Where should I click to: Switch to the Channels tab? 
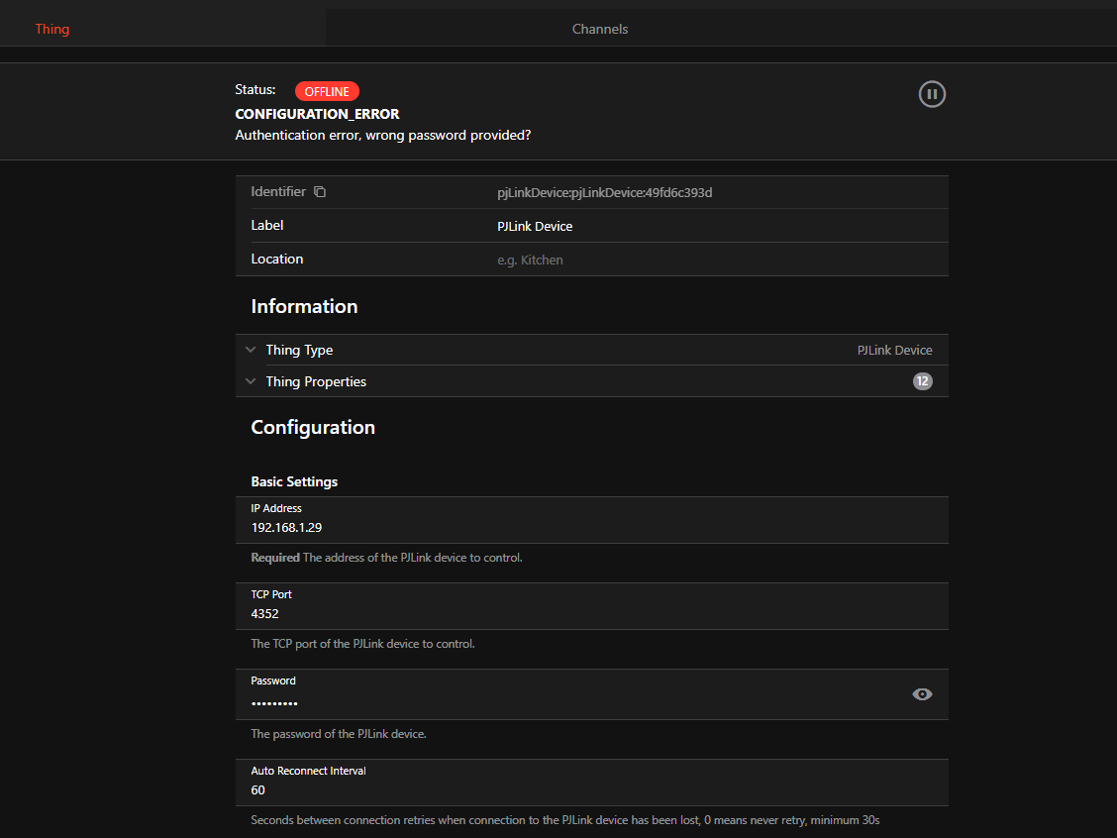[600, 29]
